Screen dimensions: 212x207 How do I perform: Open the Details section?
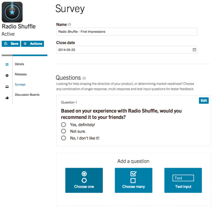(19, 64)
